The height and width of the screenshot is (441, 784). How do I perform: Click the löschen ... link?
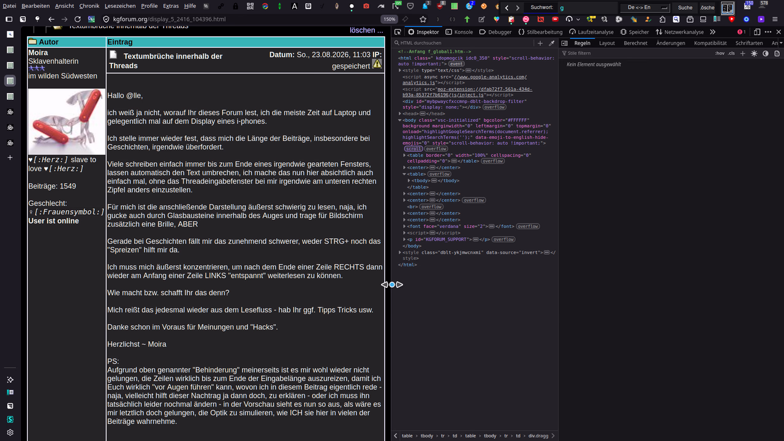click(366, 30)
